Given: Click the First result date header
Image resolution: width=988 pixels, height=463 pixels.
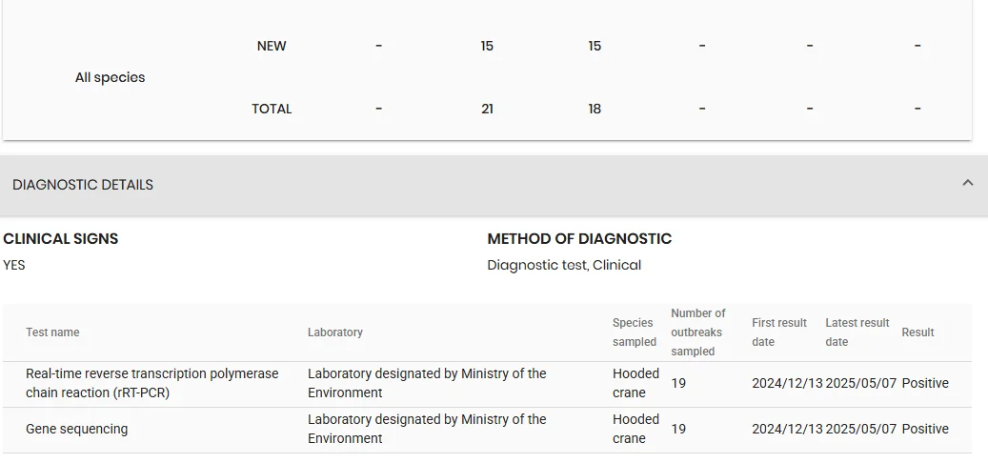Looking at the screenshot, I should pos(778,332).
